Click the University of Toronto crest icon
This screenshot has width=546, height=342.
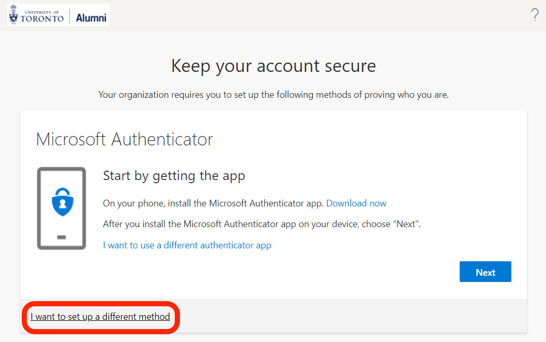pos(12,14)
